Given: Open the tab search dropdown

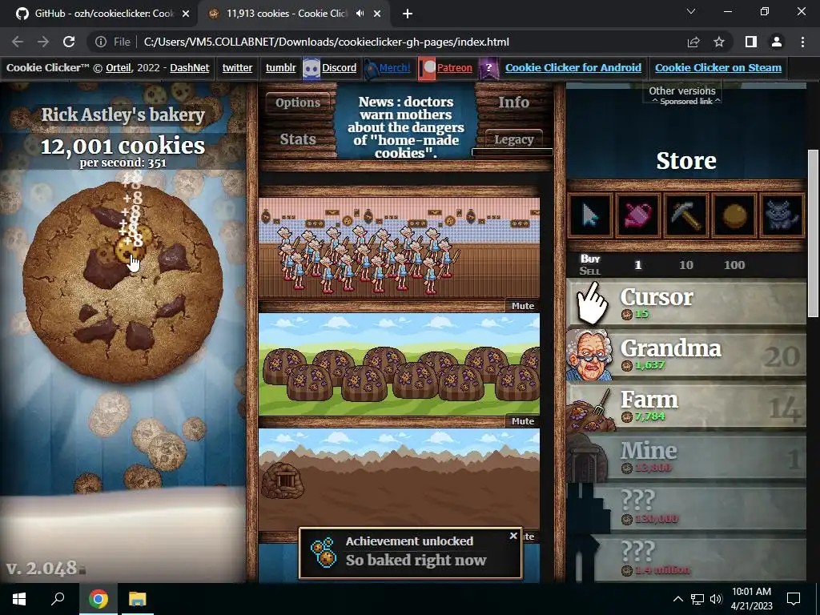Looking at the screenshot, I should pos(691,11).
